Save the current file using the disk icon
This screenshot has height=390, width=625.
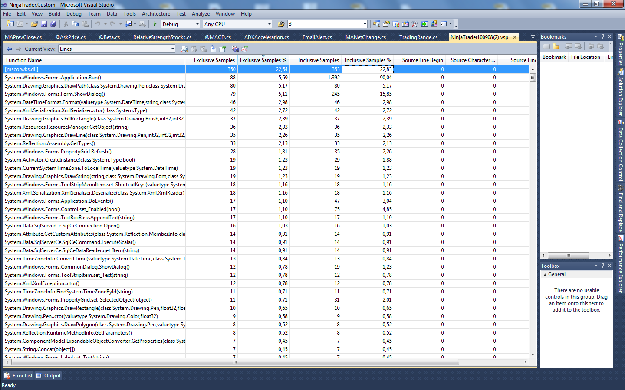click(x=44, y=24)
